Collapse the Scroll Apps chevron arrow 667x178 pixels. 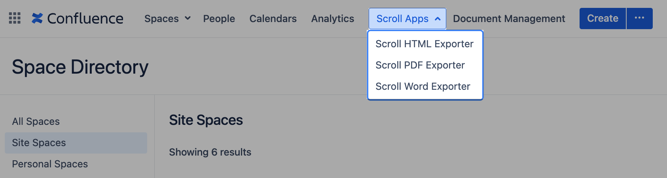(x=438, y=19)
